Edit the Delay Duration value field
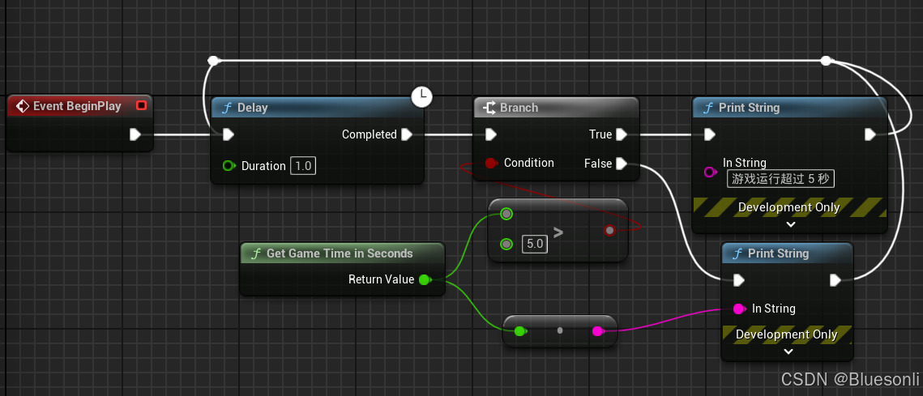Image resolution: width=923 pixels, height=396 pixels. tap(302, 166)
